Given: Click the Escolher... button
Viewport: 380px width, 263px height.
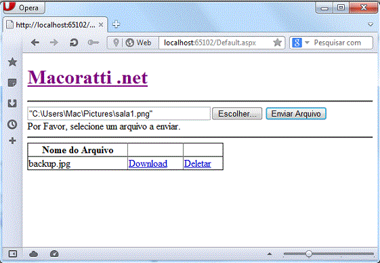Looking at the screenshot, I should [237, 114].
